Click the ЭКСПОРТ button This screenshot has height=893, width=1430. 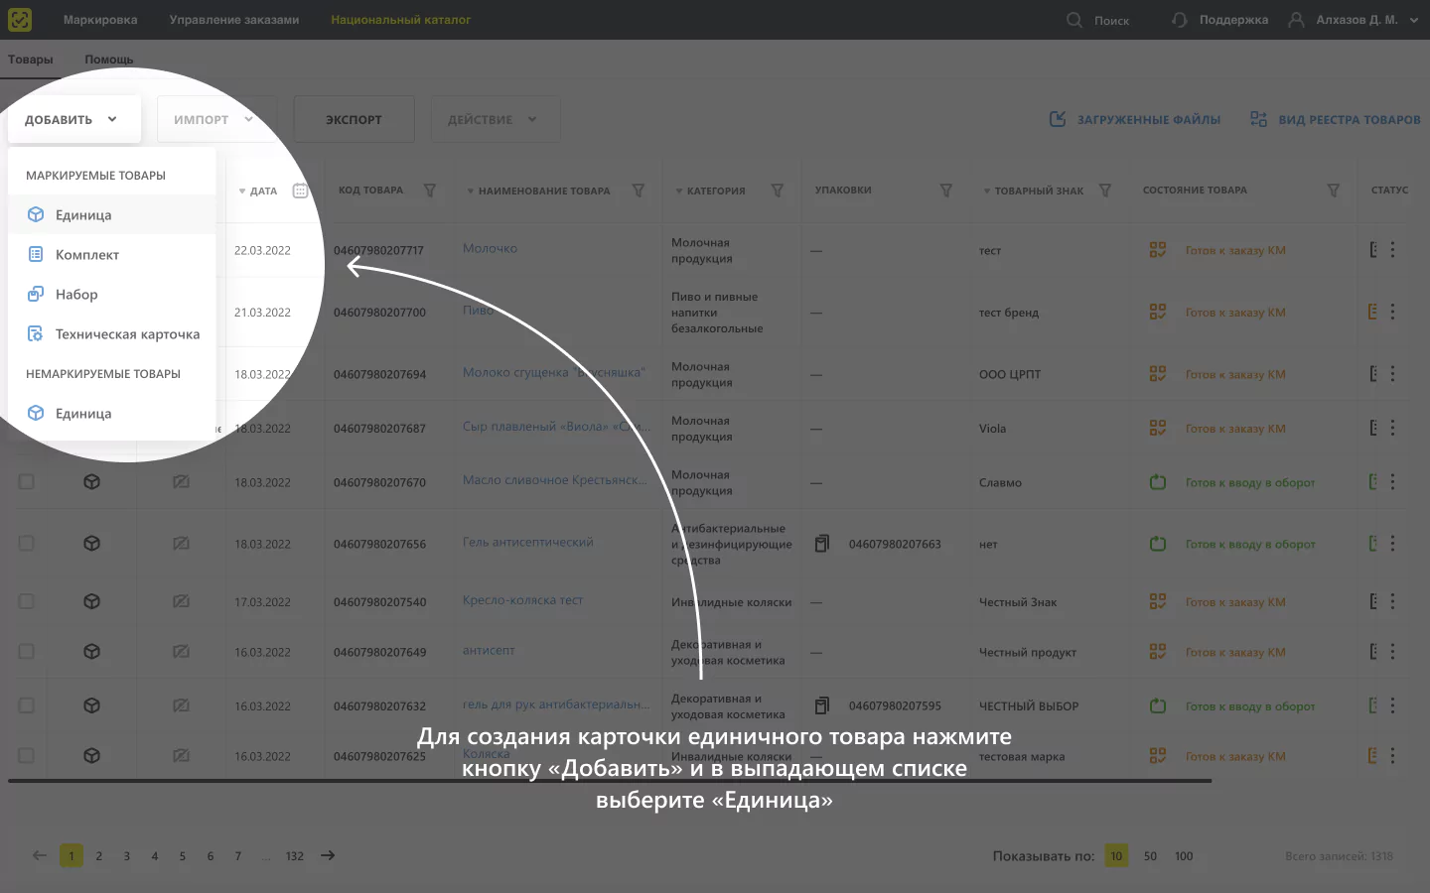click(x=354, y=119)
